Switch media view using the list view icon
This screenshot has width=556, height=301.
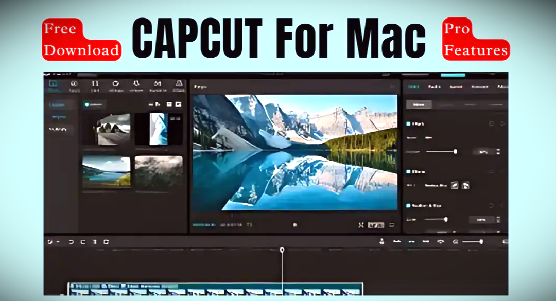pyautogui.click(x=169, y=104)
